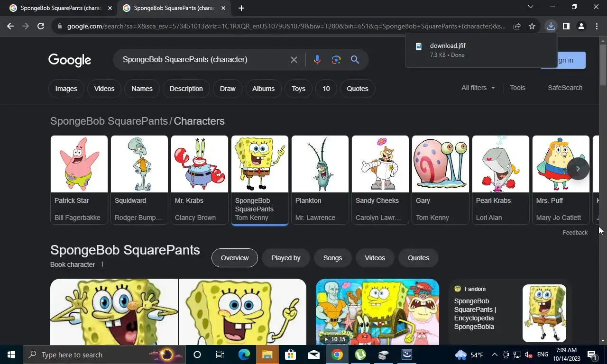Bookmark this tab with star icon

coord(532,26)
